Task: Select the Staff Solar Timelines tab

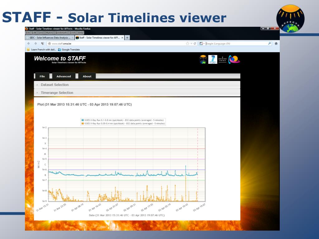Action: coord(99,38)
